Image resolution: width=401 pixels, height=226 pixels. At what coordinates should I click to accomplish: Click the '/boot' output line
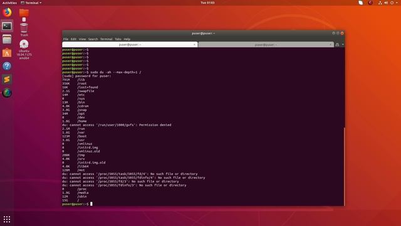(75, 136)
